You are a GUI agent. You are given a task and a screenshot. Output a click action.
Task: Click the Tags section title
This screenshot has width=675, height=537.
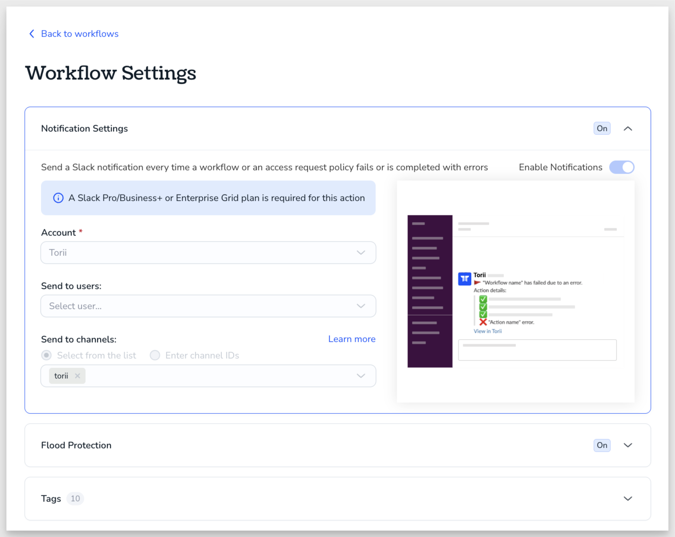pyautogui.click(x=51, y=499)
